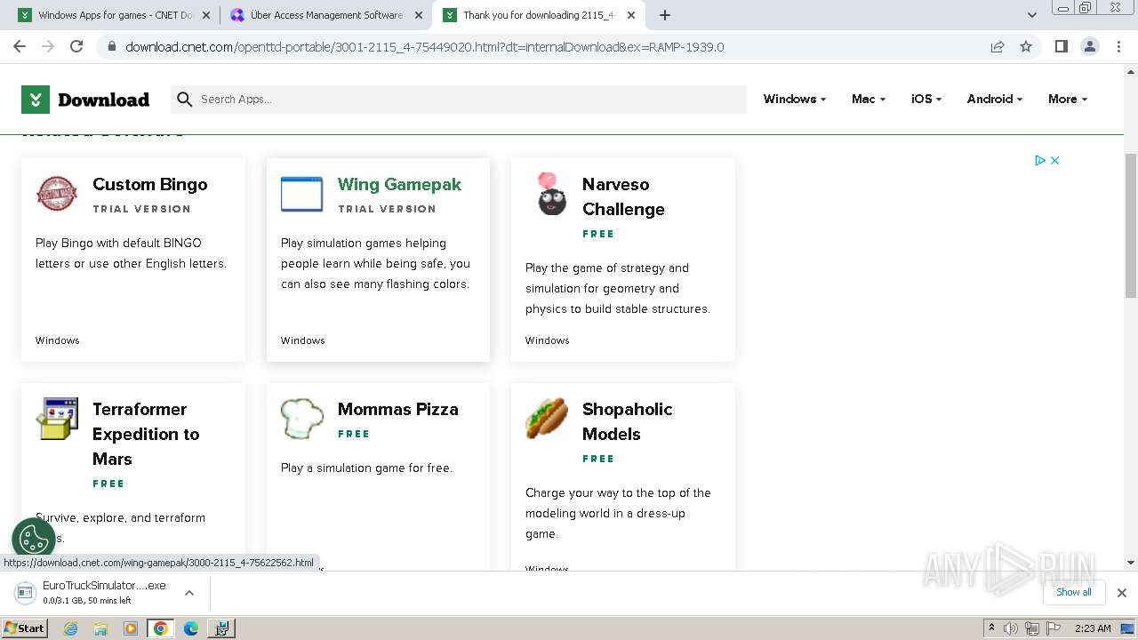Share this page via the share icon
This screenshot has height=640, width=1138.
coord(998,46)
